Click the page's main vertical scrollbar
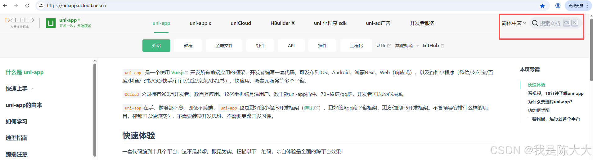Screen dimensions: 593x160 click(591, 50)
